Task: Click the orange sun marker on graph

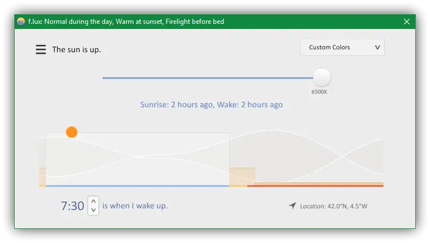Action: (71, 132)
